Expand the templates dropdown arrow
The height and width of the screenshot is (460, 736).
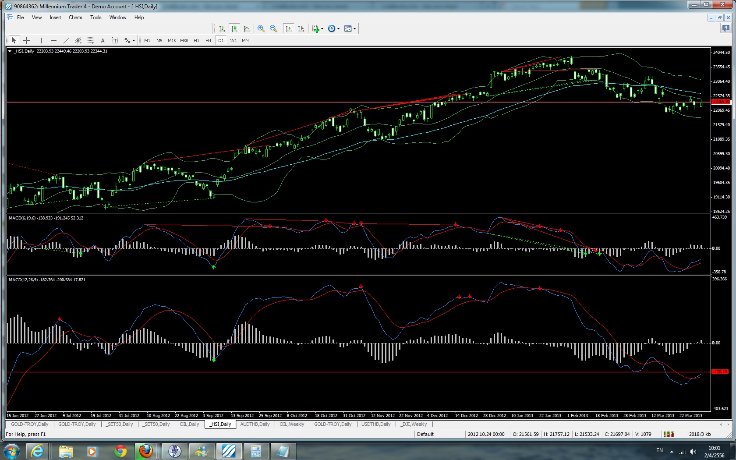pos(354,29)
